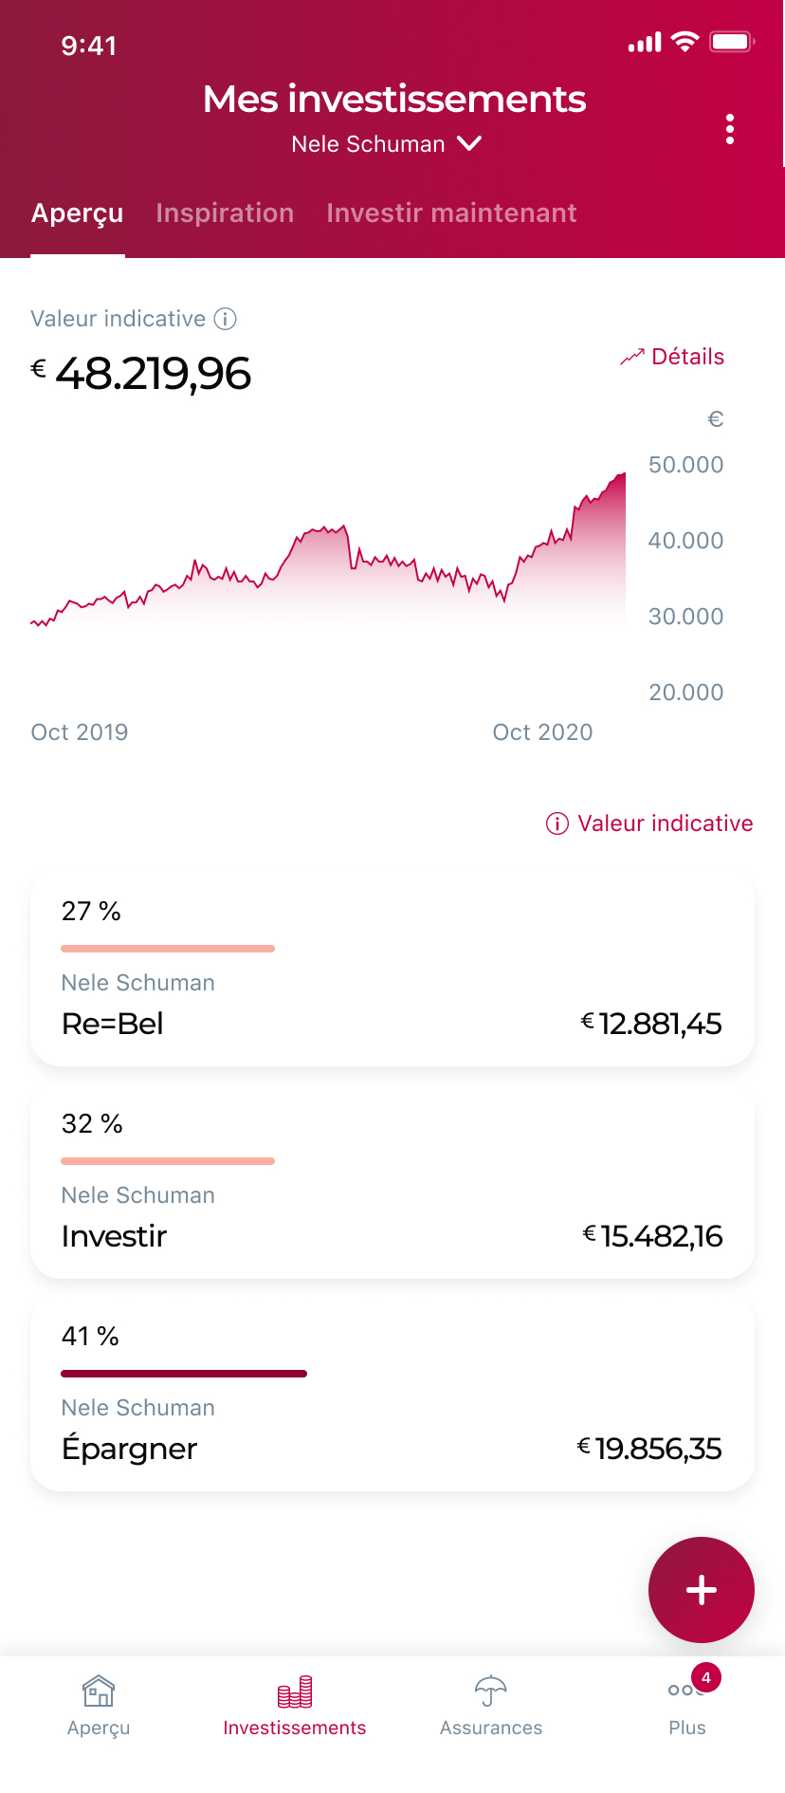Select the Aperçu top tab
The image size is (785, 1793).
pyautogui.click(x=78, y=213)
